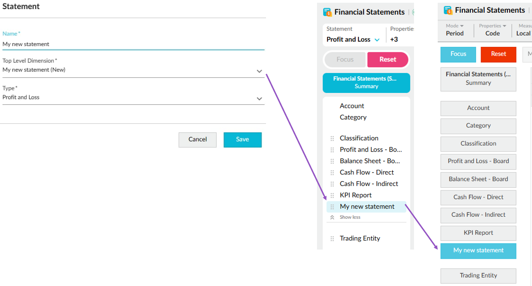Click the drag handle beside KPI Report
Viewport: 532px width, 286px height.
click(332, 195)
